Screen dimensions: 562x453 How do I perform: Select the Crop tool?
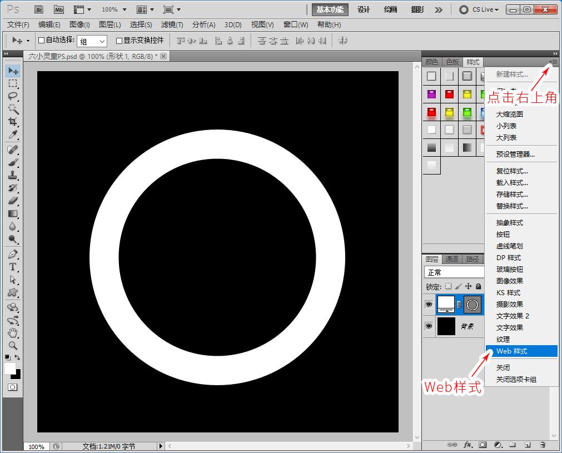pyautogui.click(x=13, y=122)
